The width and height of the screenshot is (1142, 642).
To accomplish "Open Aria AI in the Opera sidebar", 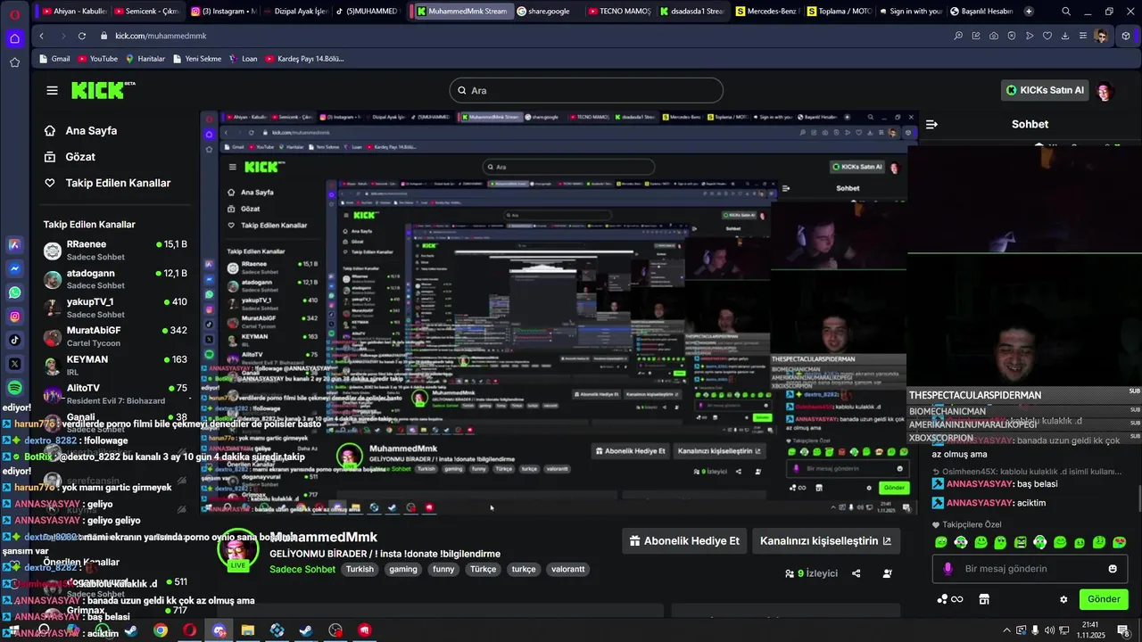I will [x=14, y=244].
